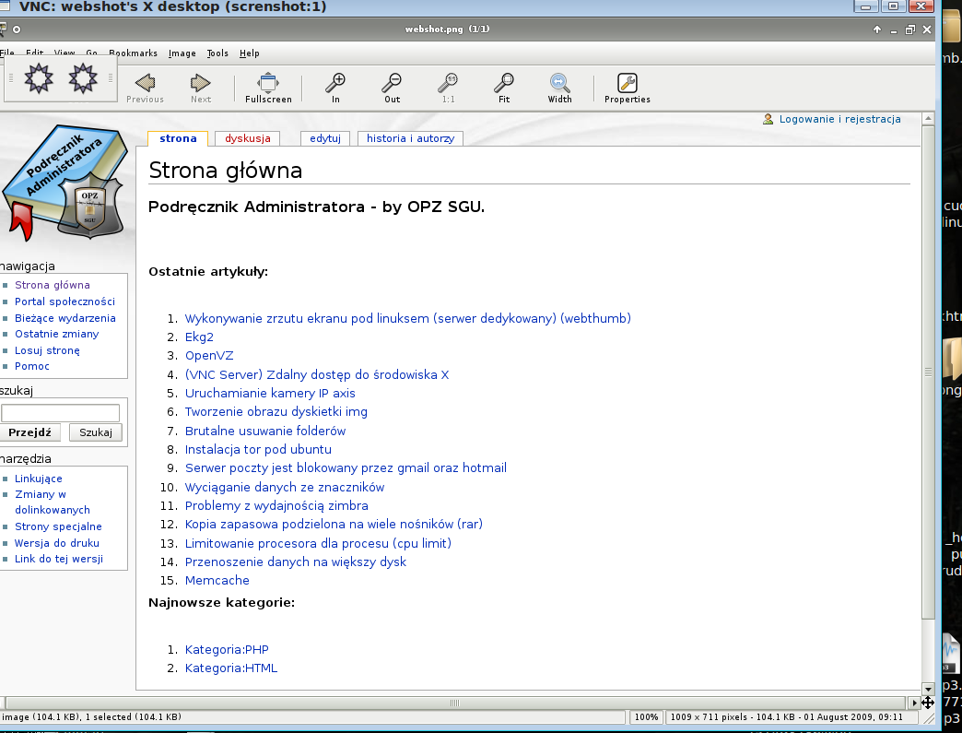Open Ostatnie zmiany link
The height and width of the screenshot is (733, 962).
[x=56, y=334]
